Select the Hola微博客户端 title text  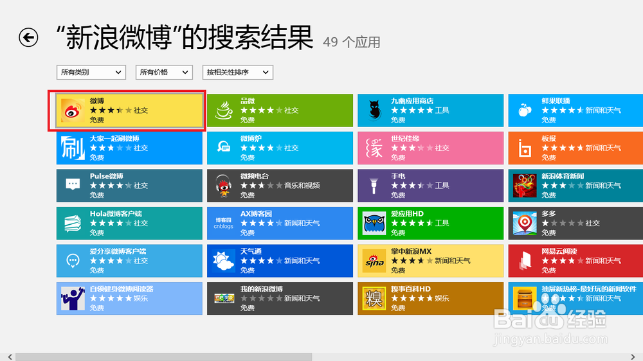coord(116,214)
